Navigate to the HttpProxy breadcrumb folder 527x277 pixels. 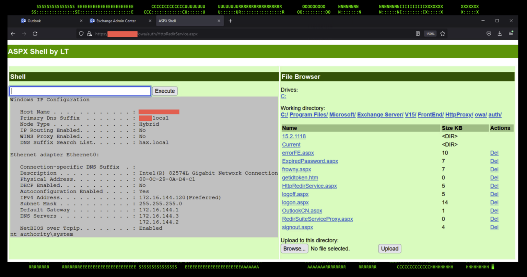coord(459,115)
